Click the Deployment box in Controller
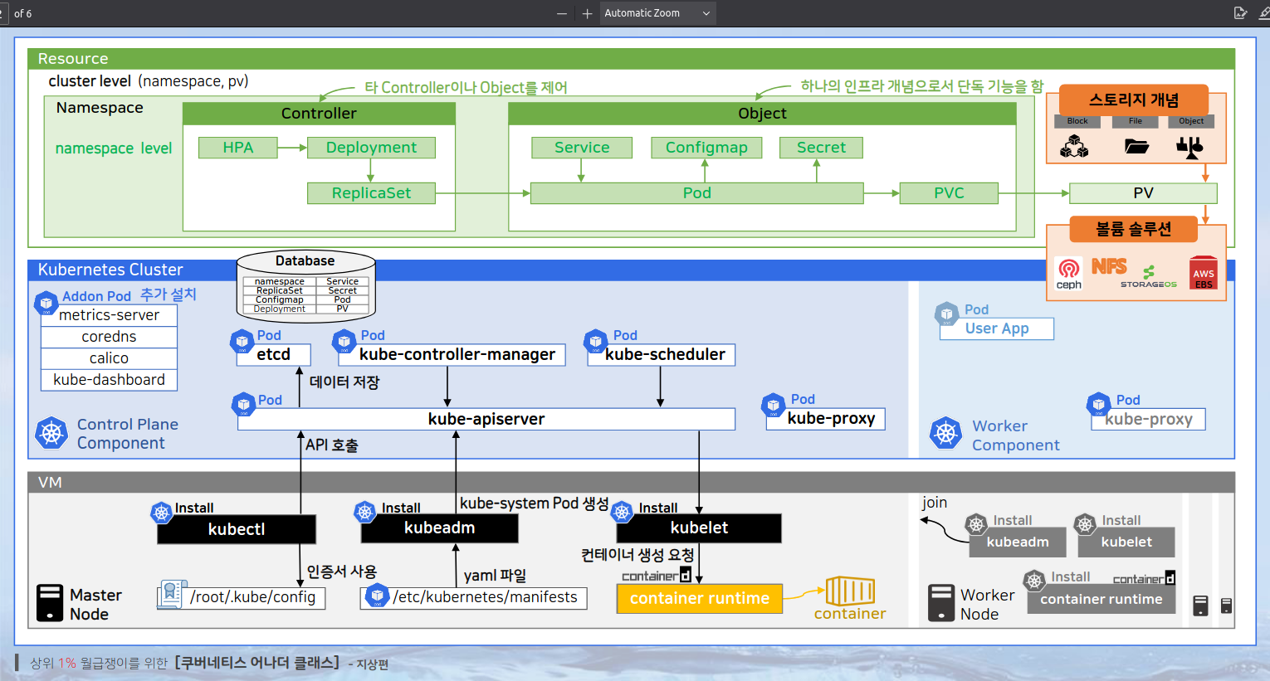The height and width of the screenshot is (681, 1270). [371, 148]
